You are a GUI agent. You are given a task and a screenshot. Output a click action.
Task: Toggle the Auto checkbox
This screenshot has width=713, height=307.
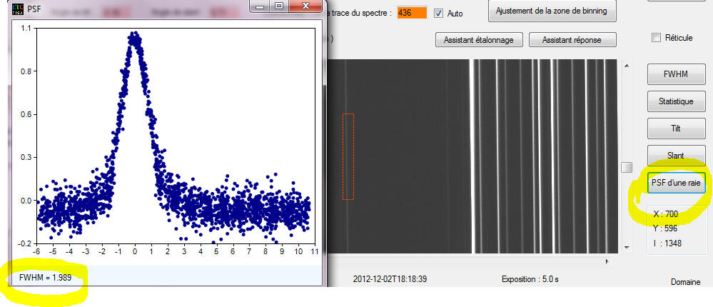coord(438,13)
